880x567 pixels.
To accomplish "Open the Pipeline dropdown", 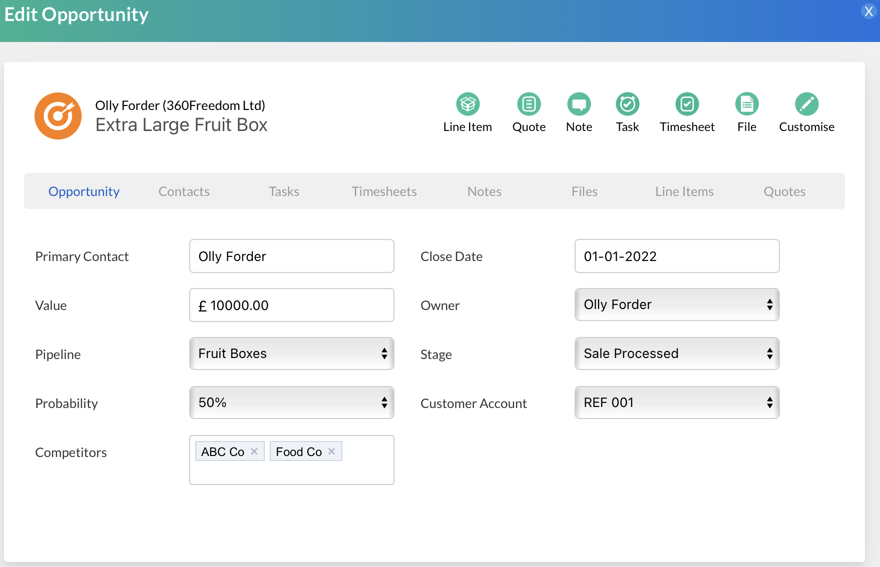I will click(291, 353).
